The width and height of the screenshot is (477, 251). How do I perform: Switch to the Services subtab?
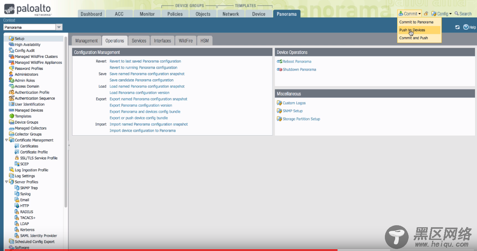coord(139,40)
